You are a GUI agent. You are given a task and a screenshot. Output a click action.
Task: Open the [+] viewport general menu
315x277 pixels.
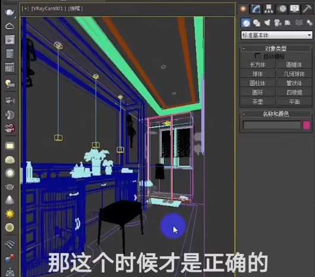(26, 8)
